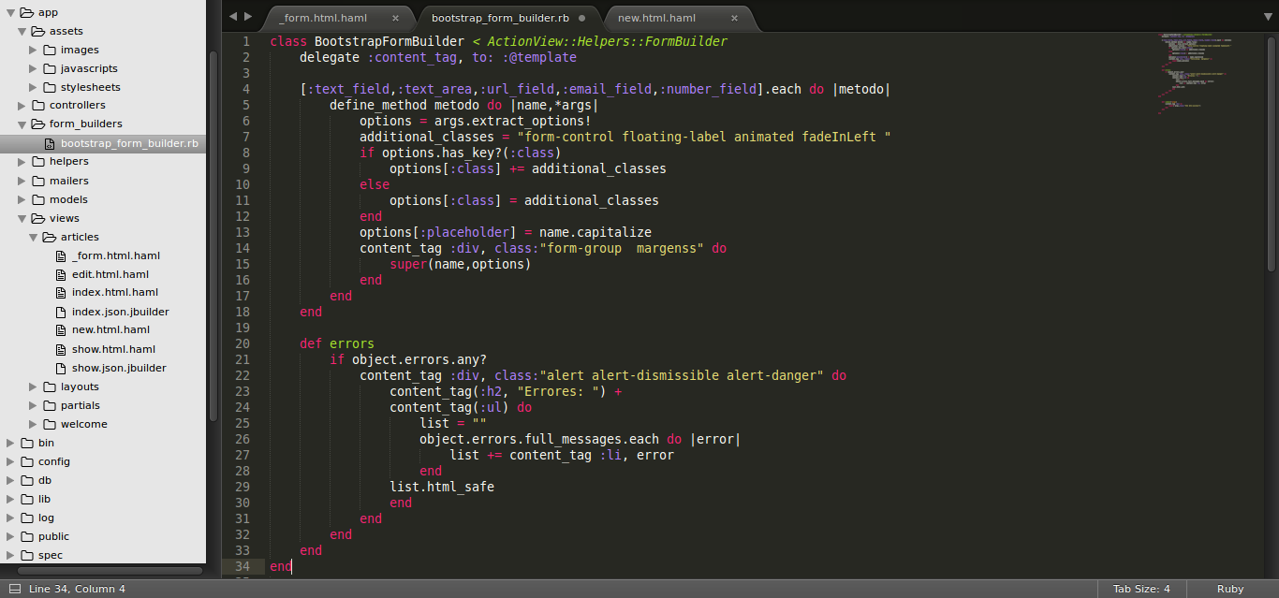Collapse the views folder
Viewport: 1279px width, 598px height.
pos(22,218)
